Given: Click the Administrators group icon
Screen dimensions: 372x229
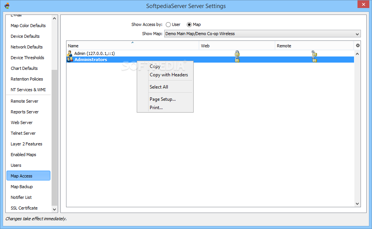Looking at the screenshot, I should click(70, 60).
